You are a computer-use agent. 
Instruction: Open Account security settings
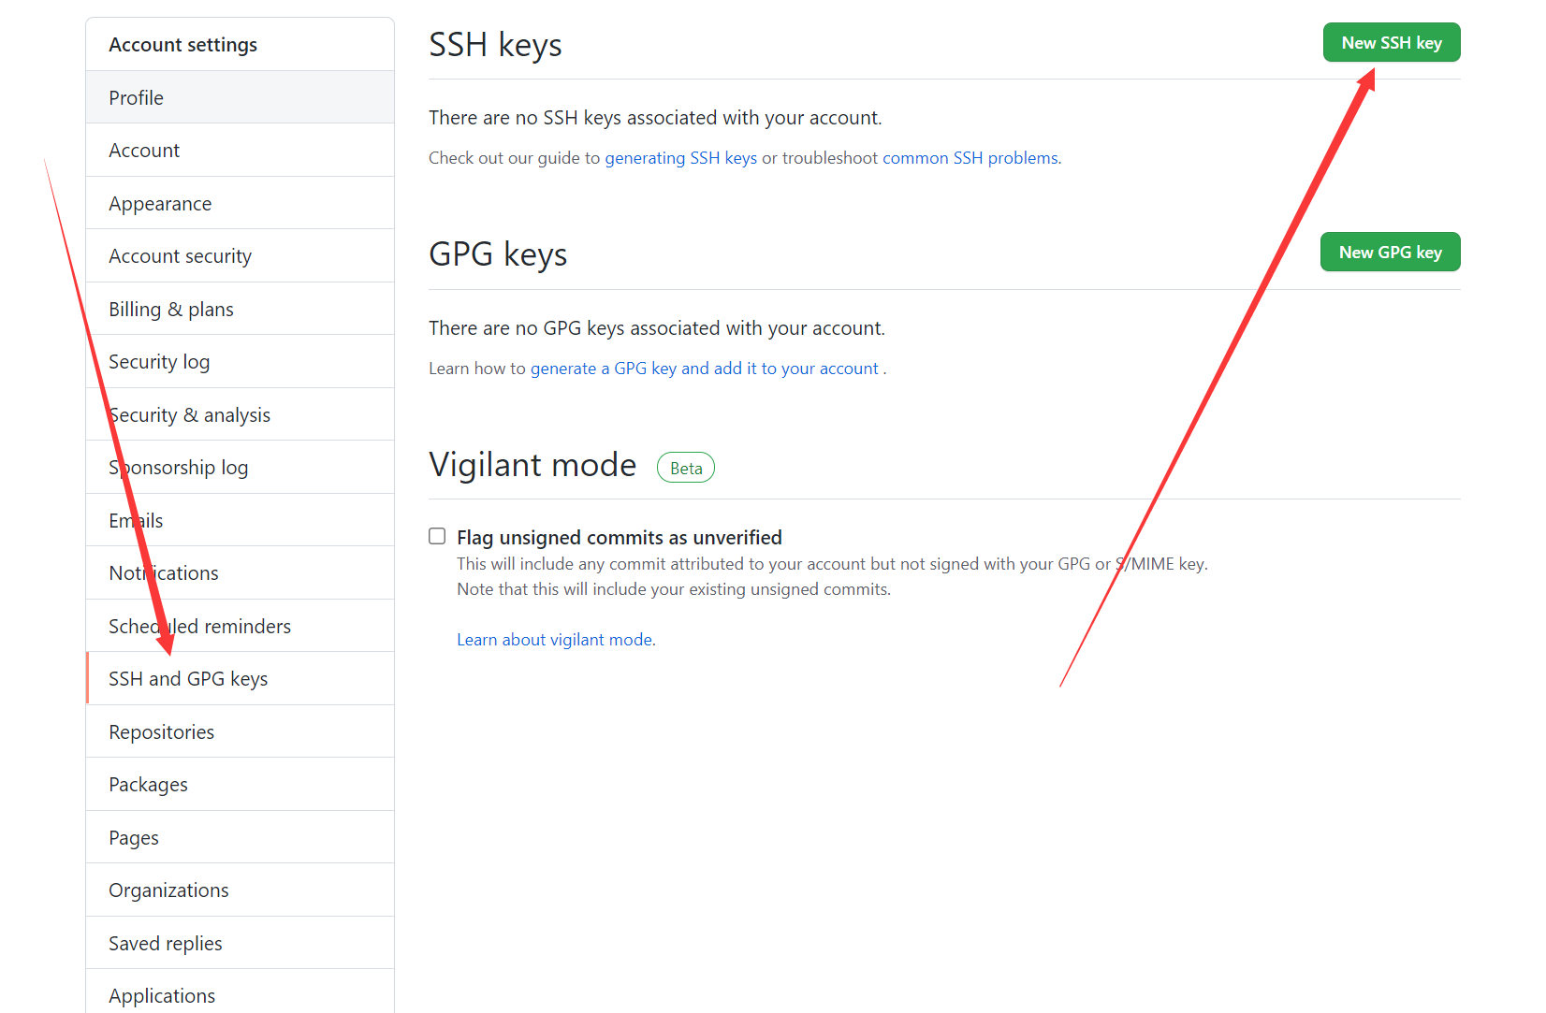click(240, 256)
